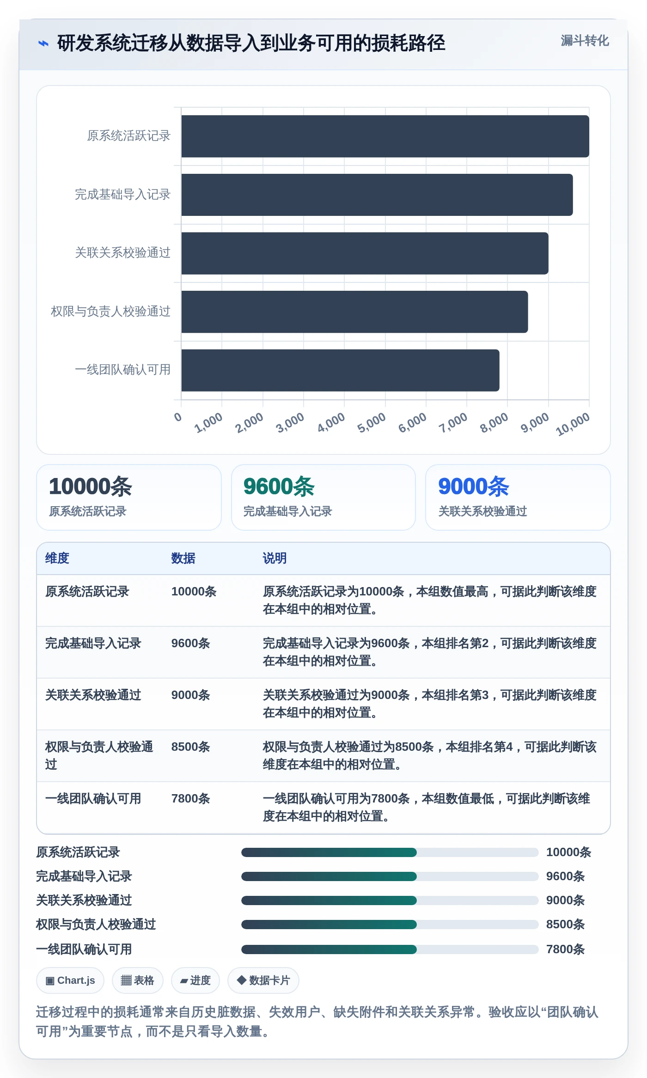Image resolution: width=647 pixels, height=1078 pixels.
Task: Click the 一线团队确认可用 y-axis label in the chart
Action: coord(123,369)
